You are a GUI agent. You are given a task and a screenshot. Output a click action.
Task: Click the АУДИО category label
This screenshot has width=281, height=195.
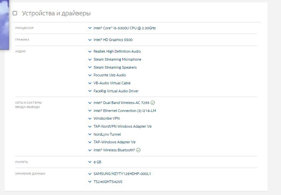(20, 51)
